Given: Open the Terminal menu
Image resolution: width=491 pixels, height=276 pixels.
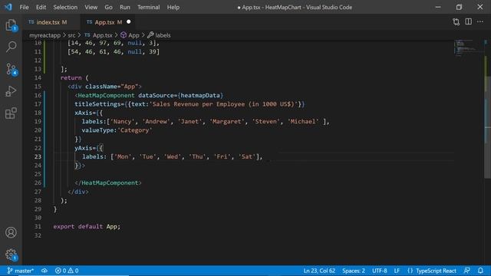Looking at the screenshot, I should (x=148, y=7).
